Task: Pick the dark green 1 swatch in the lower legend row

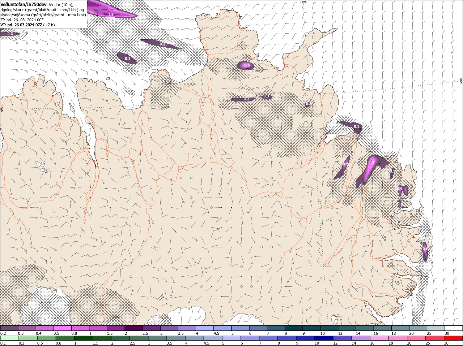Action: 83,338
